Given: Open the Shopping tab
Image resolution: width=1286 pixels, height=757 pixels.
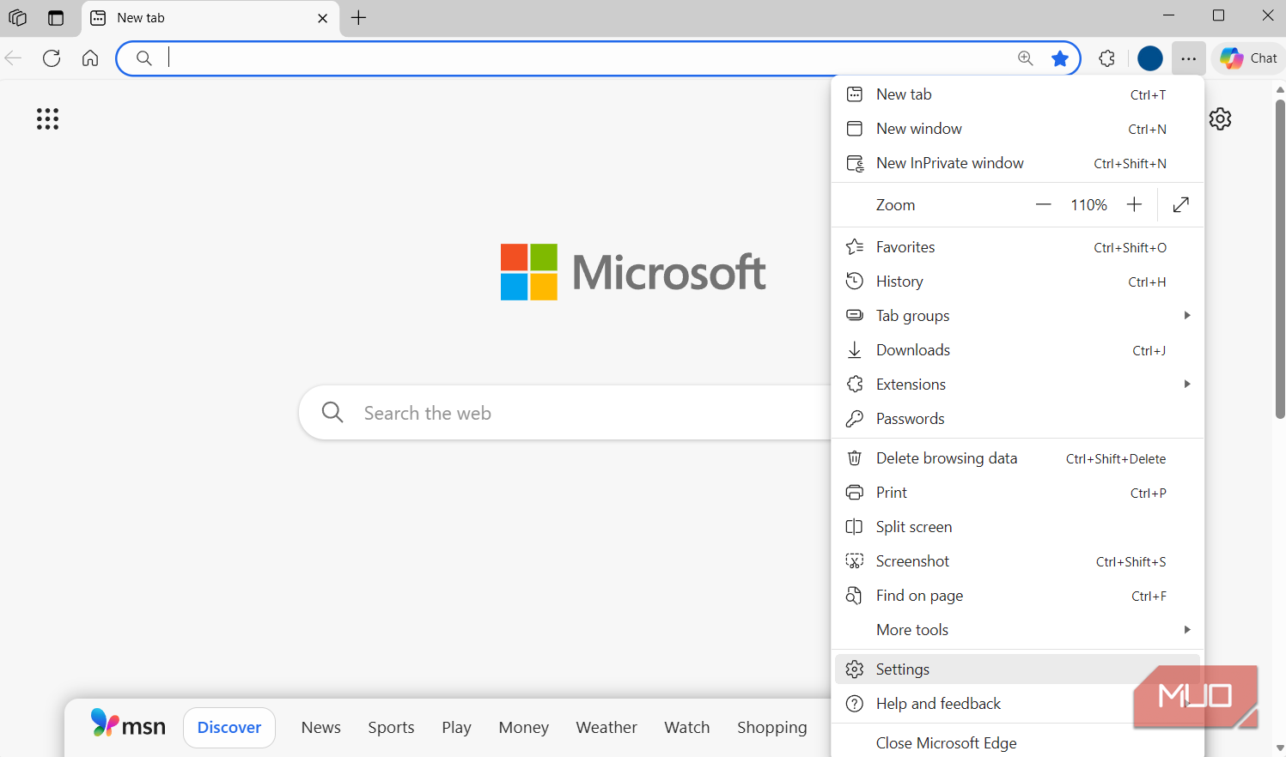Looking at the screenshot, I should coord(772,728).
